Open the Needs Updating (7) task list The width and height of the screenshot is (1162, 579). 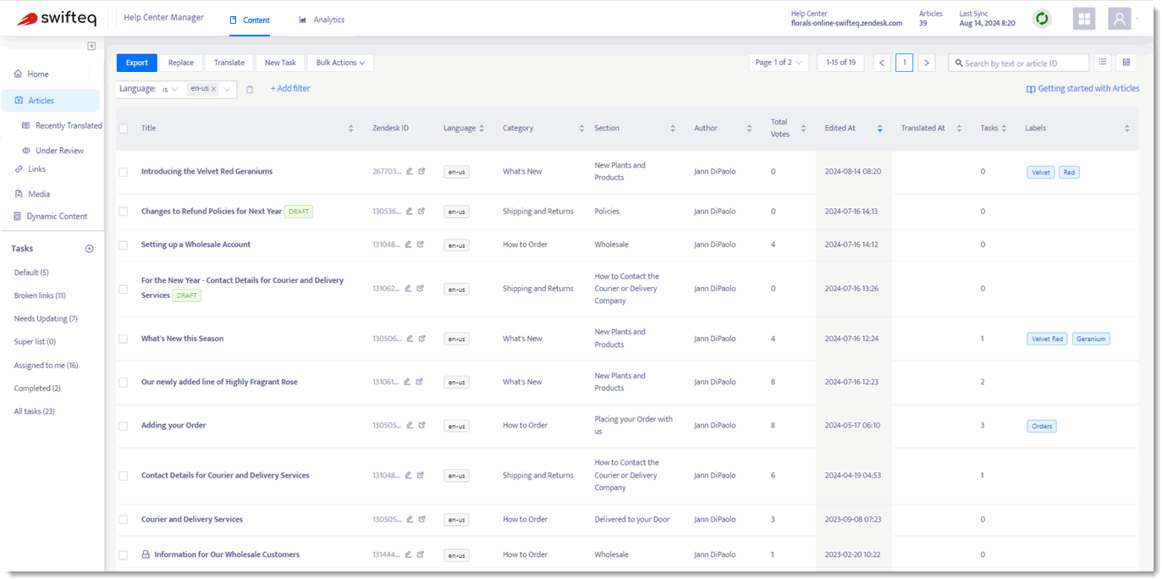pyautogui.click(x=46, y=318)
